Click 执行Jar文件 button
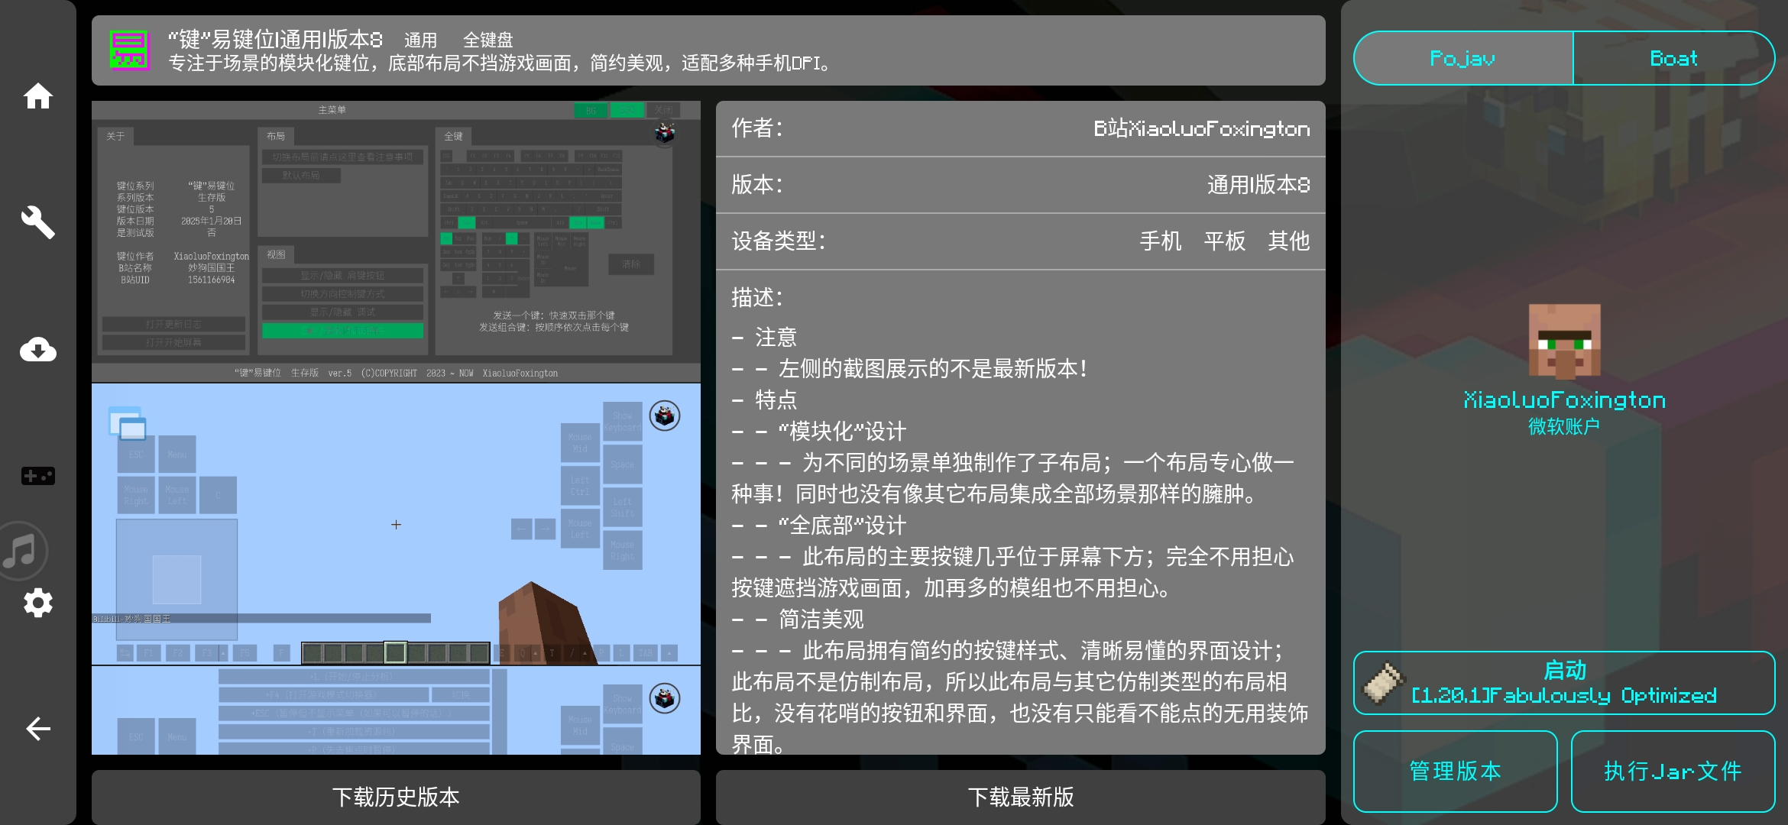Image resolution: width=1788 pixels, height=825 pixels. point(1673,771)
